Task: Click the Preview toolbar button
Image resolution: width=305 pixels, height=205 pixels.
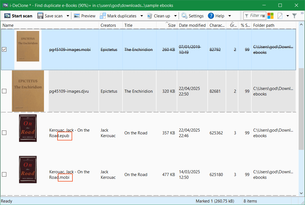Action: pos(85,16)
